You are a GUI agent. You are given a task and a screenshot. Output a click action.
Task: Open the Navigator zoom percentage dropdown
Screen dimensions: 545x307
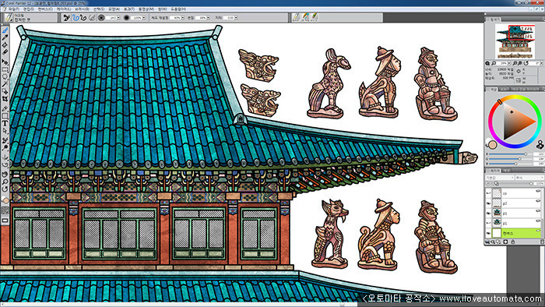pos(509,63)
